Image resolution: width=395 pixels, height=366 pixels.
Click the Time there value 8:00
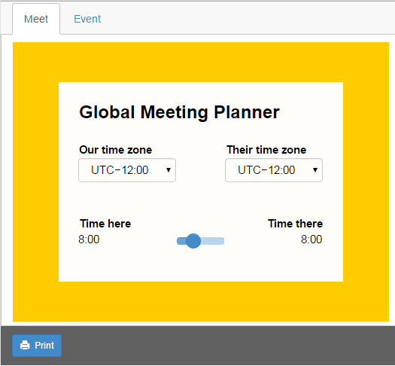(x=311, y=239)
